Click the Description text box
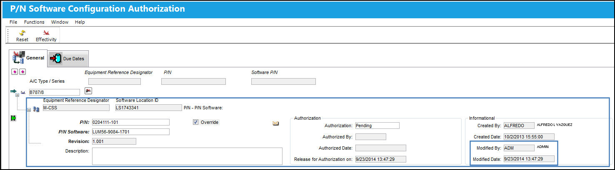The width and height of the screenshot is (615, 170). [187, 156]
